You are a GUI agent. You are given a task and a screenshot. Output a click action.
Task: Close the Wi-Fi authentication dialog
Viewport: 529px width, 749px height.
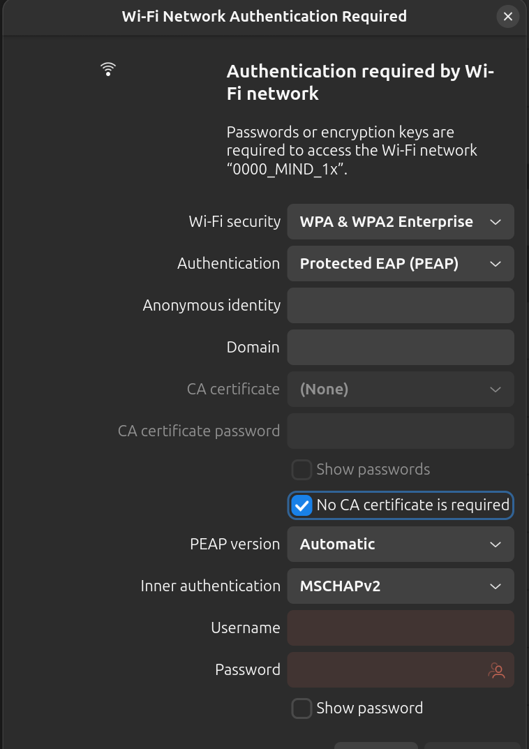[x=508, y=17]
